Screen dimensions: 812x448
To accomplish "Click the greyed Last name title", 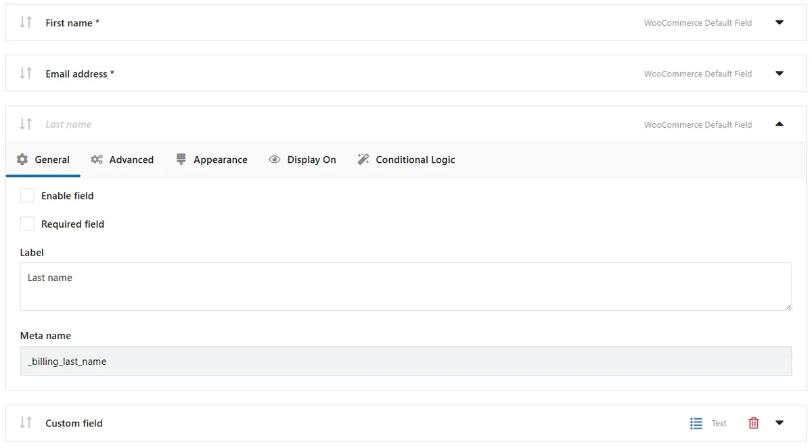I will coord(68,124).
